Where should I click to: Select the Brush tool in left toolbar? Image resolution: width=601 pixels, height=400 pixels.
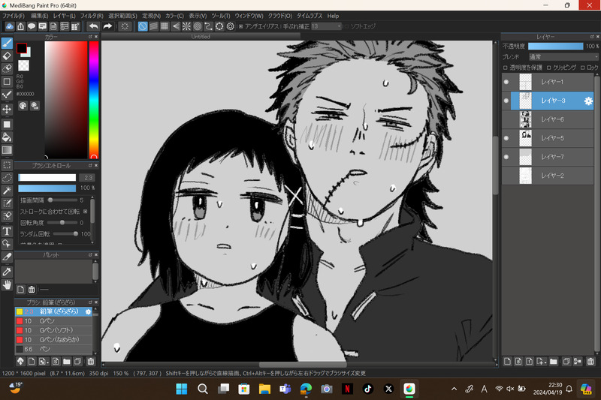[x=7, y=44]
